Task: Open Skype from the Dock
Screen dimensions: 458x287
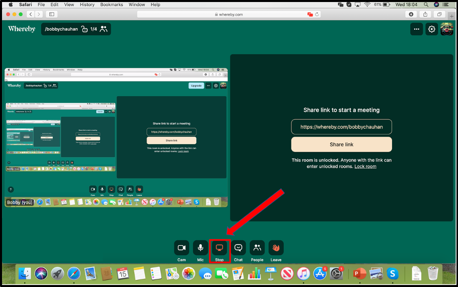Action: (393, 274)
